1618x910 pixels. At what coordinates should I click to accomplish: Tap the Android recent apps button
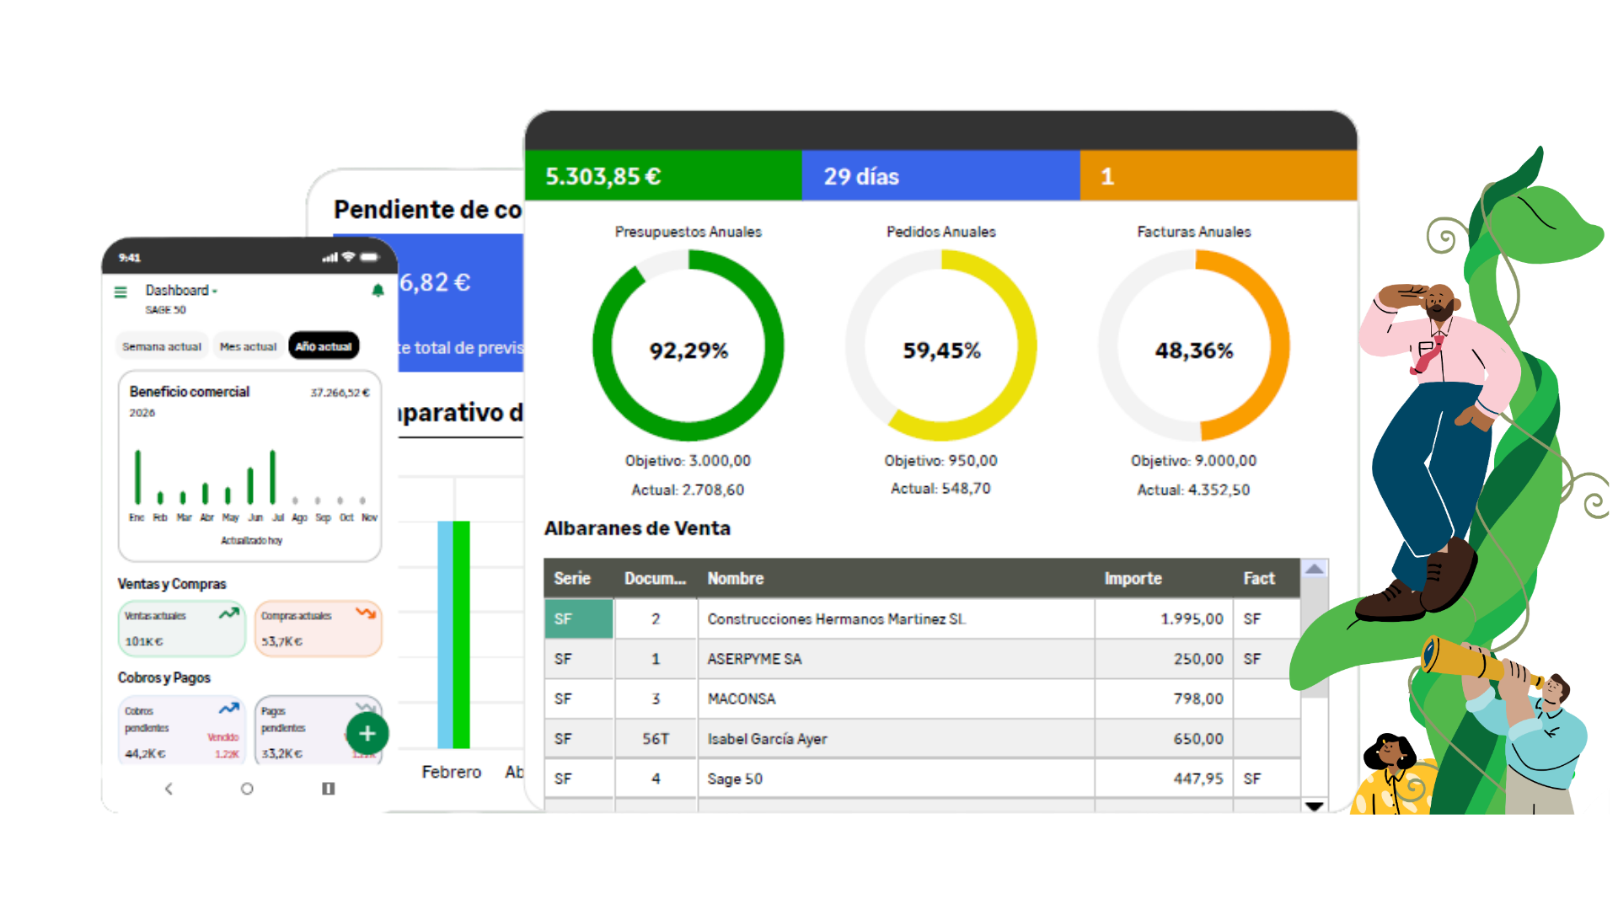(329, 789)
